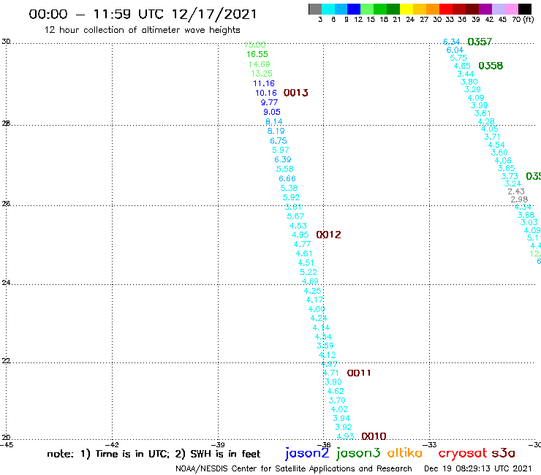Click the 5.97 wave height value
Image resolution: width=541 pixels, height=475 pixels.
click(x=281, y=150)
